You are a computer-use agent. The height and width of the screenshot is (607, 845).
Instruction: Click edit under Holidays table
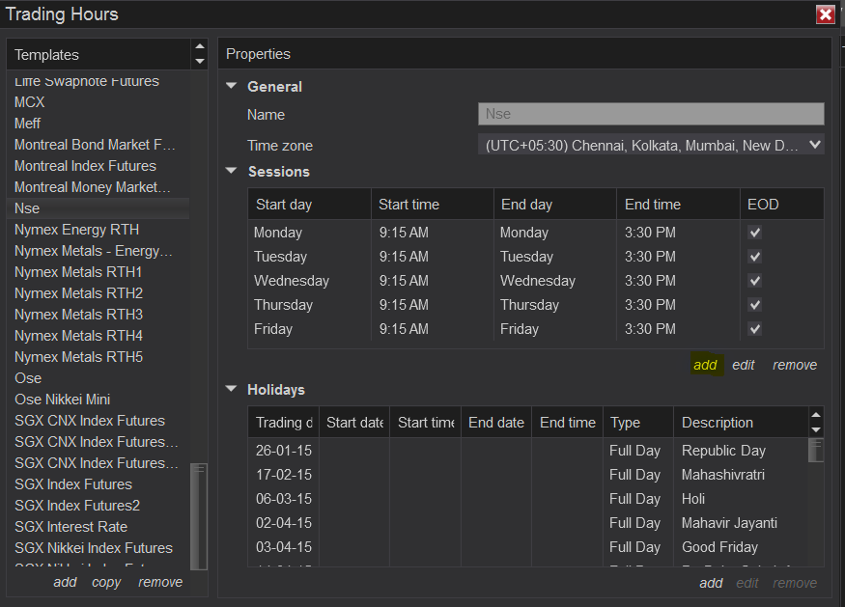coord(746,583)
